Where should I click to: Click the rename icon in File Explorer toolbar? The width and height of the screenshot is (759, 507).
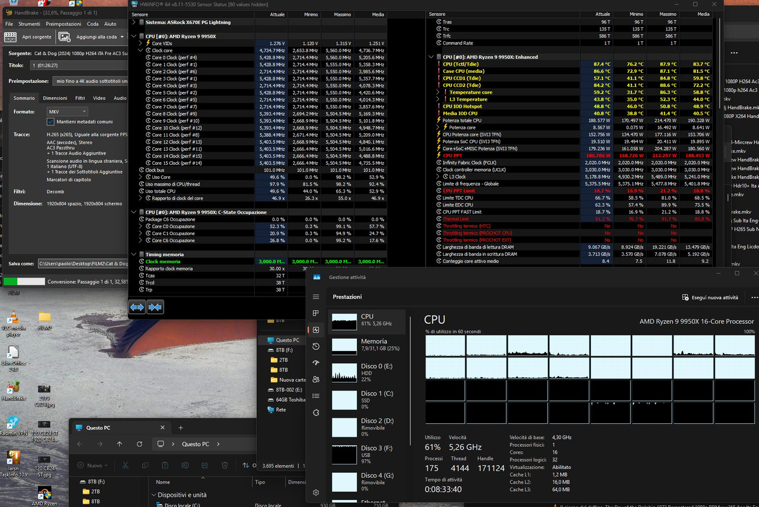pos(185,465)
